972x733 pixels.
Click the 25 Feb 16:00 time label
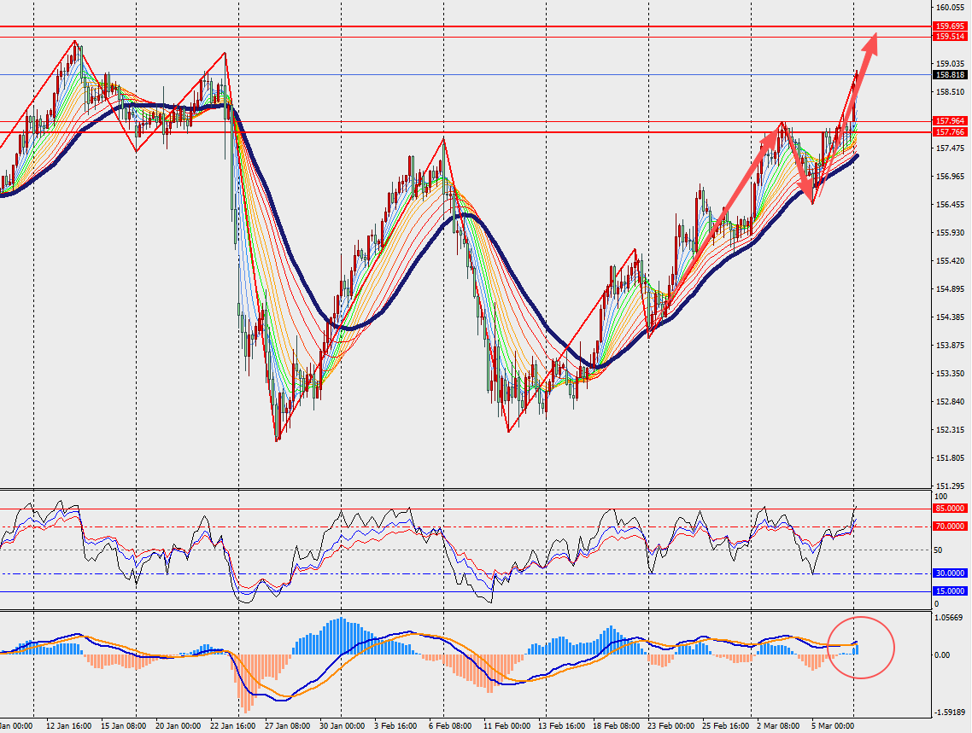[x=724, y=725]
